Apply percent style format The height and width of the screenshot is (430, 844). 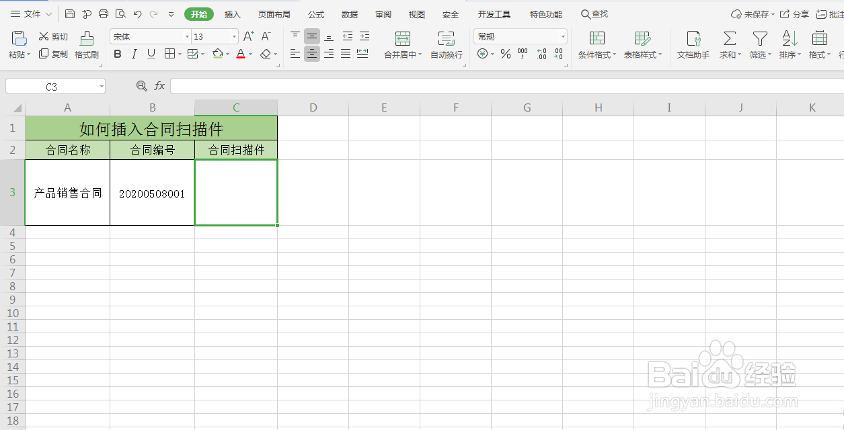[506, 54]
